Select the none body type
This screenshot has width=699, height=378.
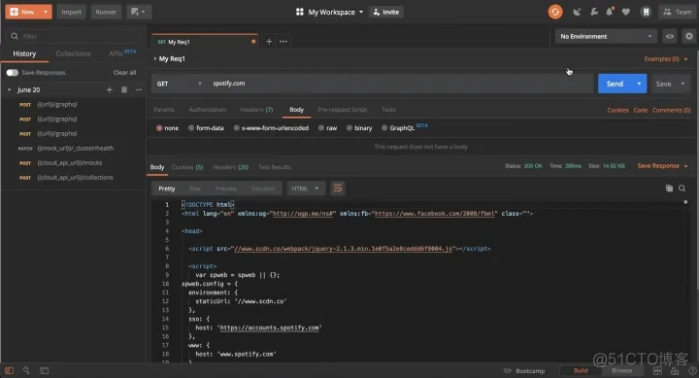point(159,128)
